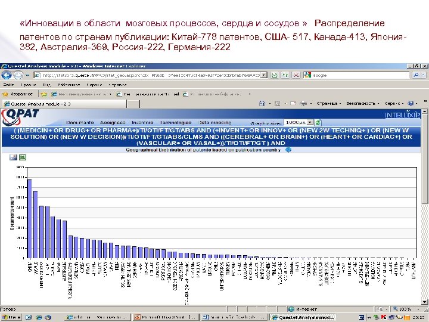Open the second favorites bar link
429x322 pixels.
coord(148,94)
